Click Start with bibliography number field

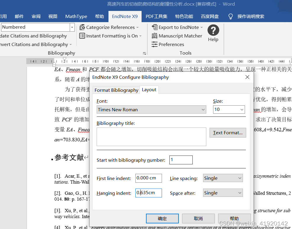pos(181,160)
